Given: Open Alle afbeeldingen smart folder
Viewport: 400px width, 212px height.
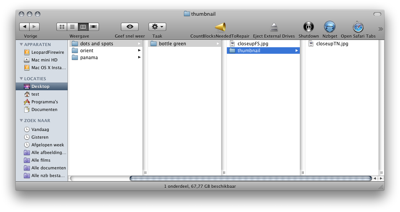Looking at the screenshot, I should click(x=41, y=152).
